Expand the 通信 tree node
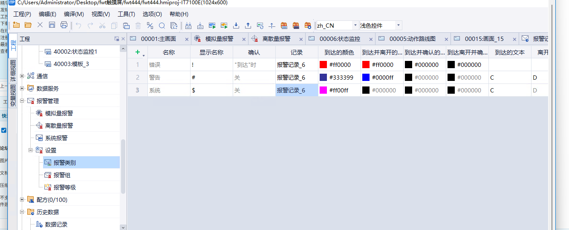The width and height of the screenshot is (569, 230). [22, 76]
